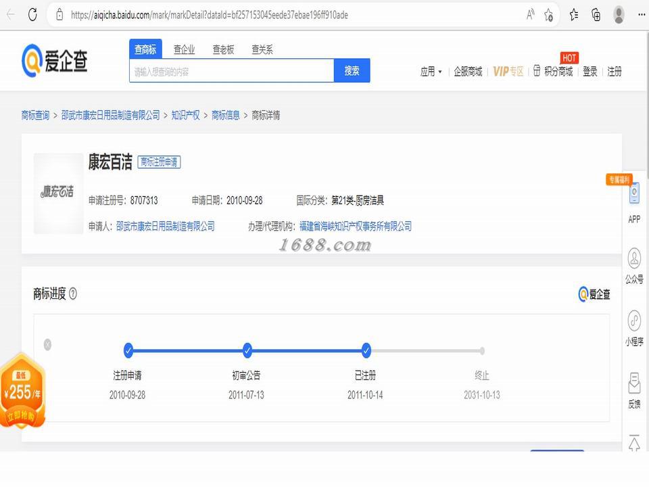The height and width of the screenshot is (487, 649).
Task: Go to 商标查询 breadcrumb
Action: [35, 115]
